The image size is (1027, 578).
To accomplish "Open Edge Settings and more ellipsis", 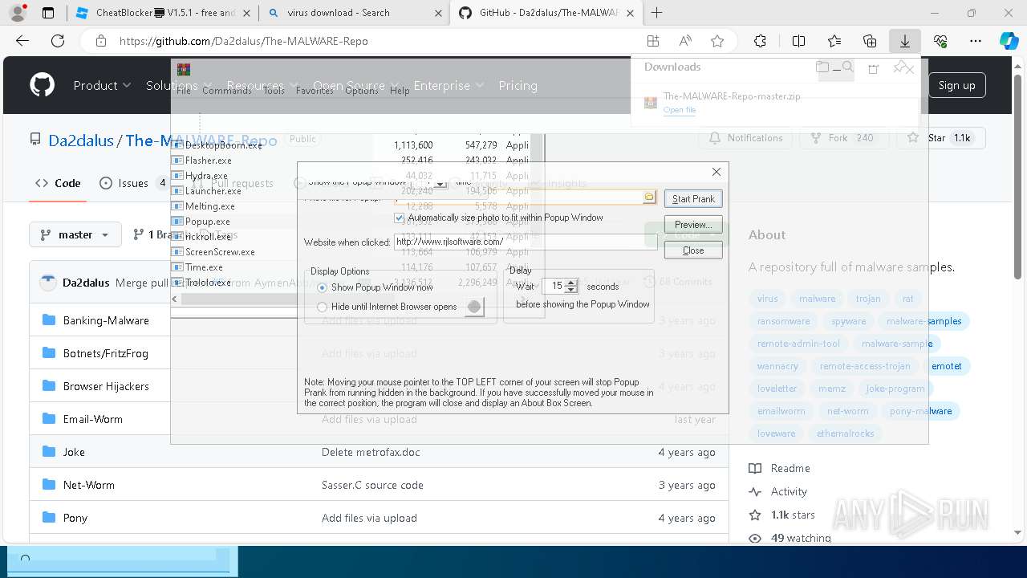I will click(976, 41).
